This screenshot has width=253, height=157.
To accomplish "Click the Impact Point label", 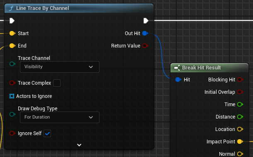I will 221,142.
